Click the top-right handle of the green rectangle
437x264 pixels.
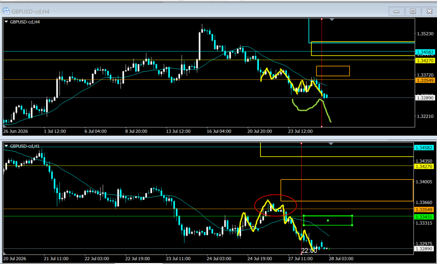coord(352,216)
